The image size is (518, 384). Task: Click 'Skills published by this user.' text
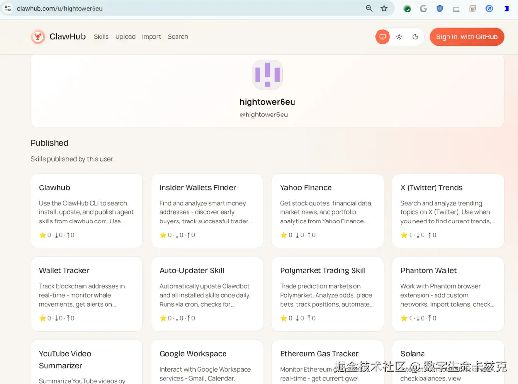(72, 159)
